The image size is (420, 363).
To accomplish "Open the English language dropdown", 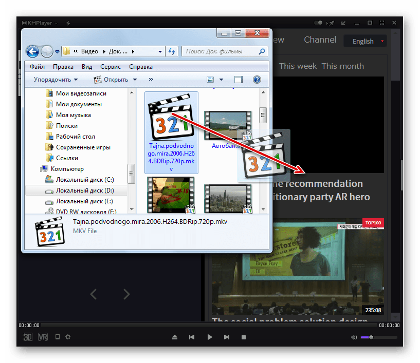I will tap(365, 41).
